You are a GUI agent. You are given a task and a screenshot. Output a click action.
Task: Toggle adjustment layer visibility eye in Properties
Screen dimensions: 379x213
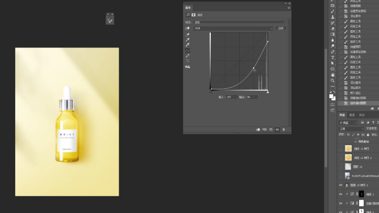[277, 130]
